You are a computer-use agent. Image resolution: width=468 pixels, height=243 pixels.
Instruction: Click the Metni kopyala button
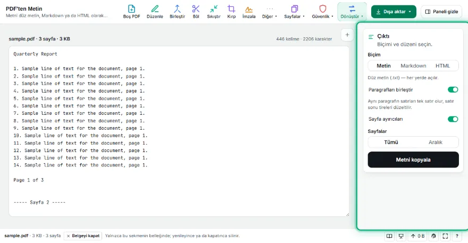pos(413,160)
